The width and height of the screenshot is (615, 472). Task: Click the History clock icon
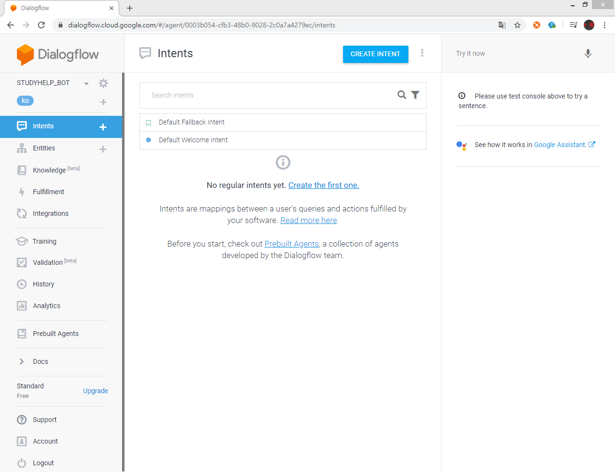[22, 284]
